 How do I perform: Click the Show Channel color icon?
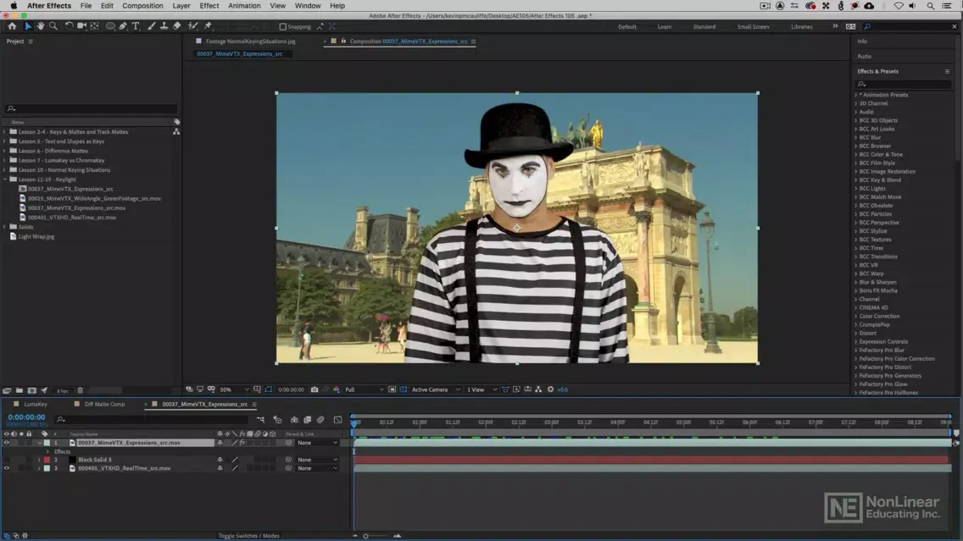pos(337,389)
